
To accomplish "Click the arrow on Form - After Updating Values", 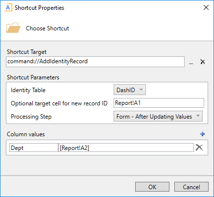I will (x=198, y=116).
